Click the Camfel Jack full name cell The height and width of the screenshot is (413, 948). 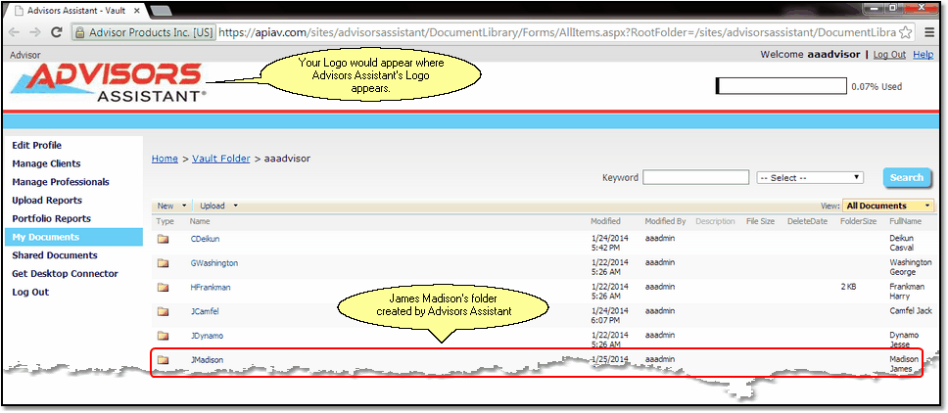(x=909, y=311)
